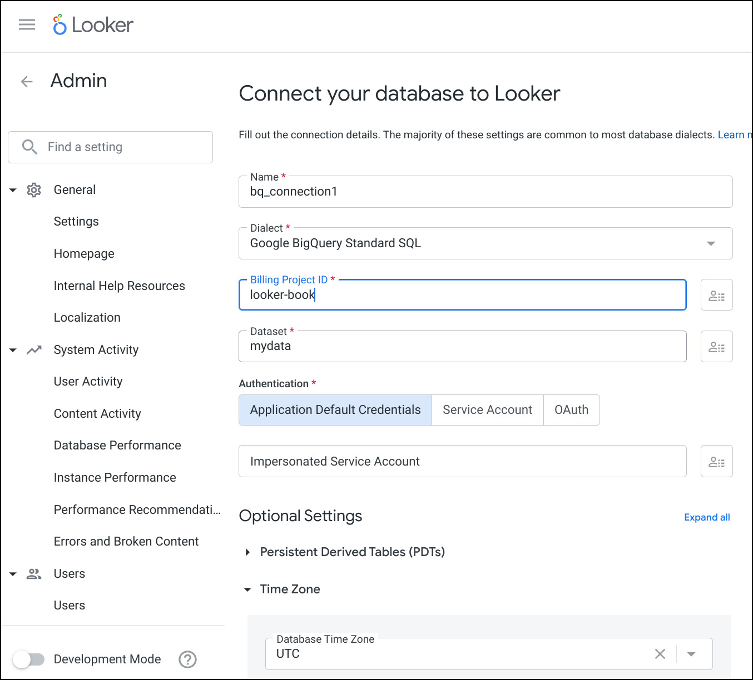Screen dimensions: 753x680
Task: Open User Activity page
Action: click(88, 382)
